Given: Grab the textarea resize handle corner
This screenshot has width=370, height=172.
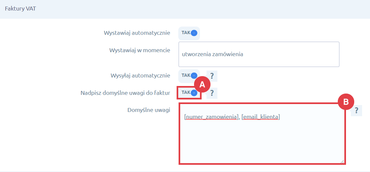Looking at the screenshot, I should tap(342, 161).
